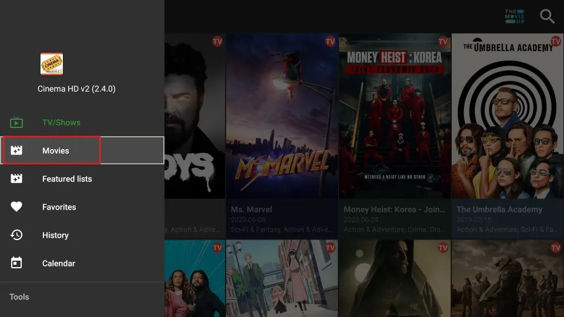Open the Movies menu item
This screenshot has height=317, width=564.
pyautogui.click(x=56, y=151)
